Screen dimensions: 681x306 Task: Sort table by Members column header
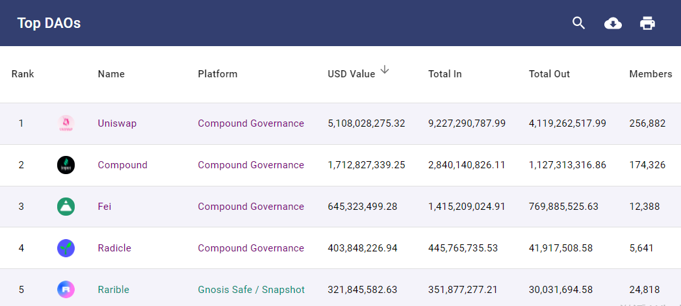(650, 74)
